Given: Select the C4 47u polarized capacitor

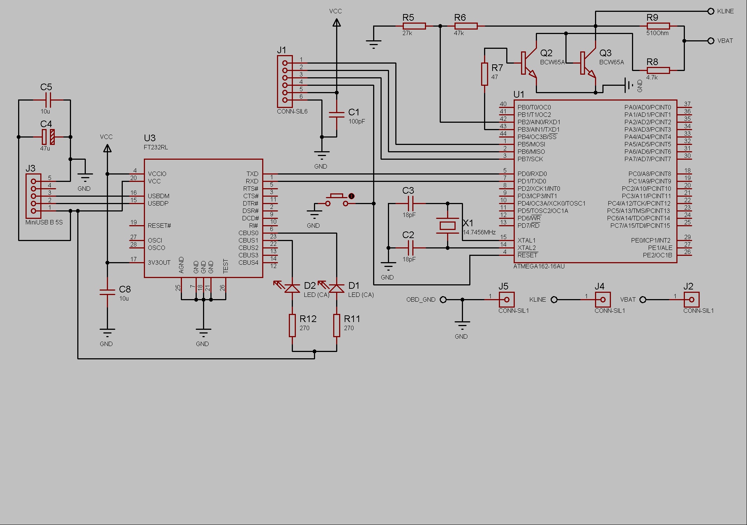Looking at the screenshot, I should [x=48, y=137].
